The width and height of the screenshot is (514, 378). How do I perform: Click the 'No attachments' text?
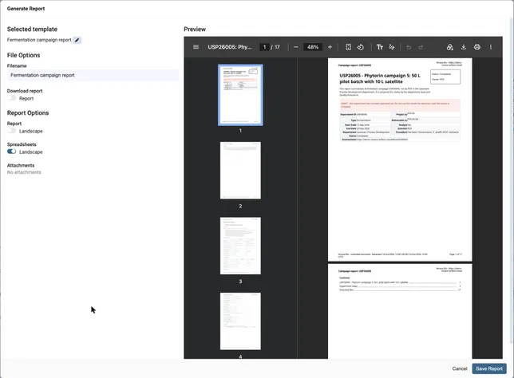point(24,172)
